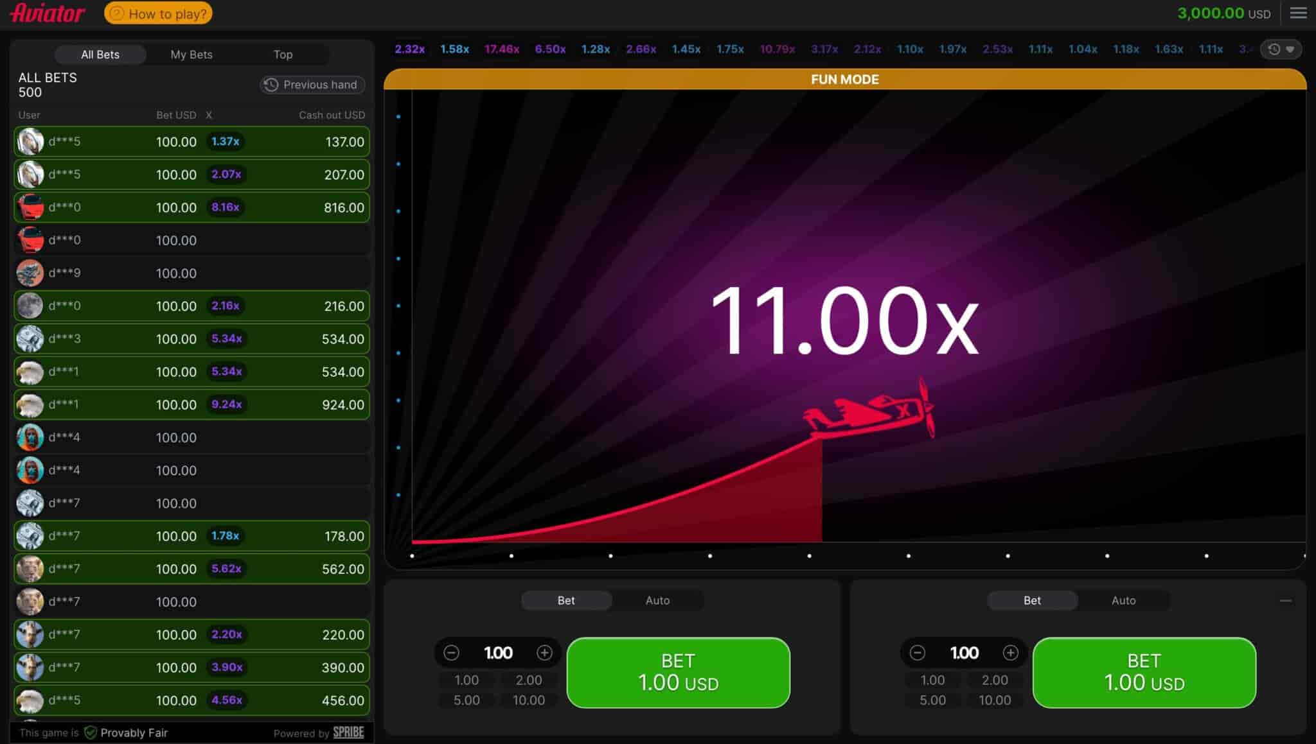Viewport: 1316px width, 744px height.
Task: Click the How to play? button
Action: point(158,13)
